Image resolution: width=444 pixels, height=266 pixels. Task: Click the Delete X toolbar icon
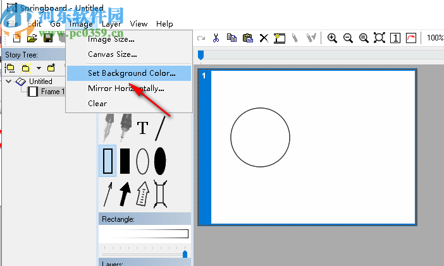pos(264,38)
